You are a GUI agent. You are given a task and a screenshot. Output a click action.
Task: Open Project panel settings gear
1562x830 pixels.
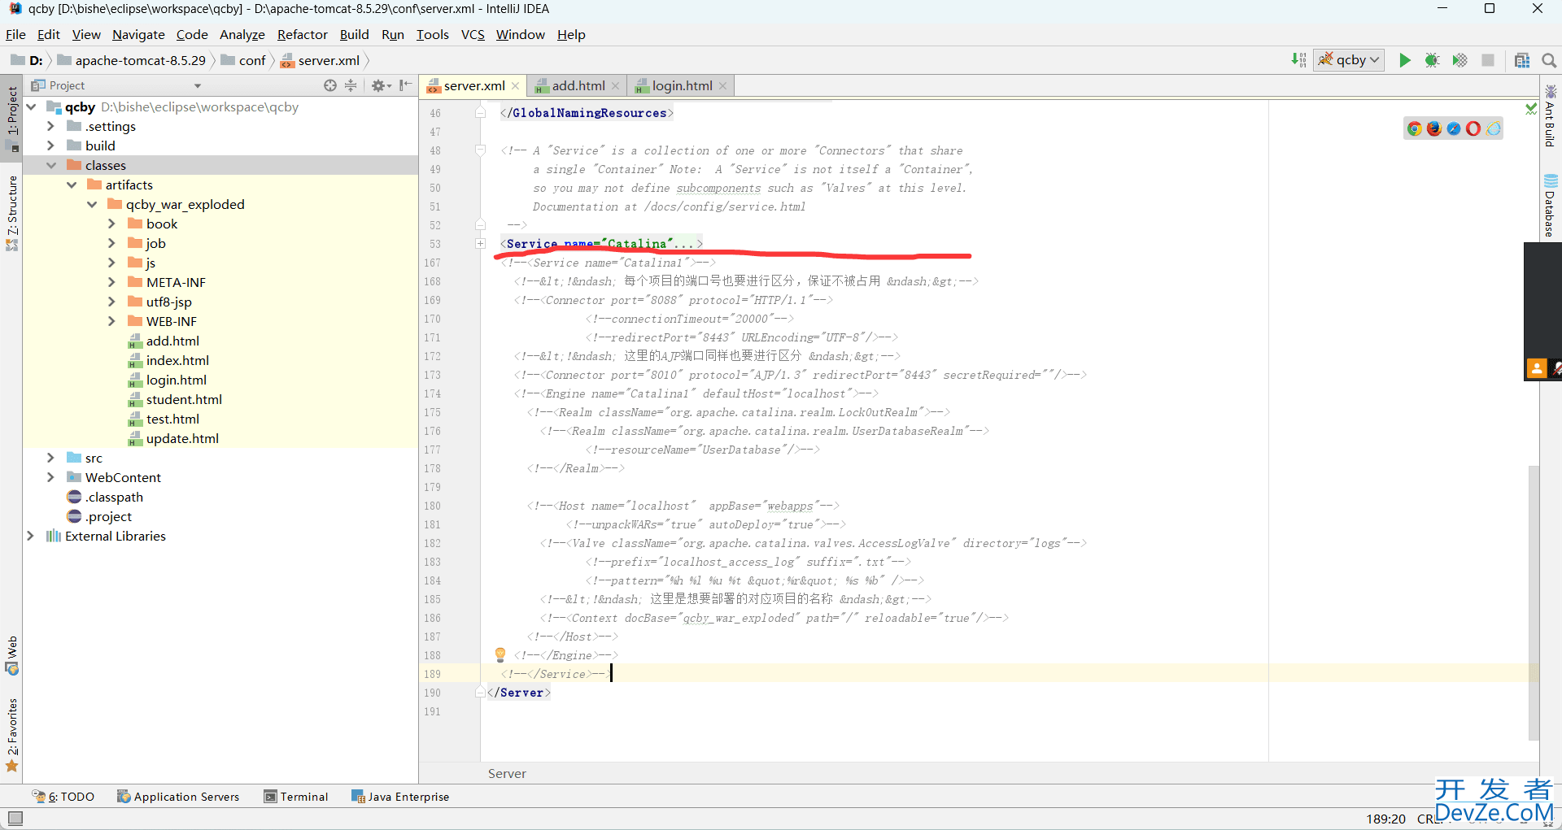pos(381,85)
